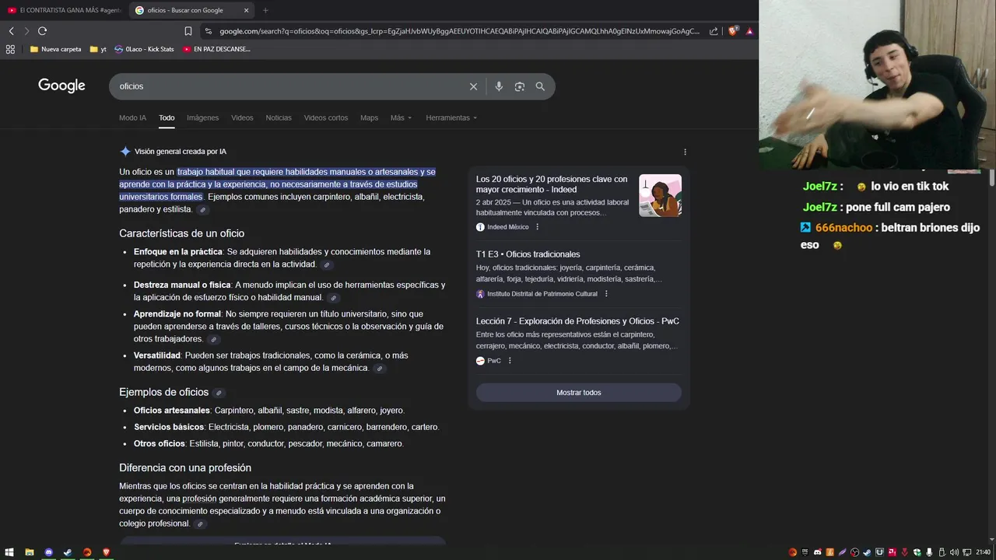Click 'Mostrar todos' button
The width and height of the screenshot is (996, 560).
pos(579,393)
